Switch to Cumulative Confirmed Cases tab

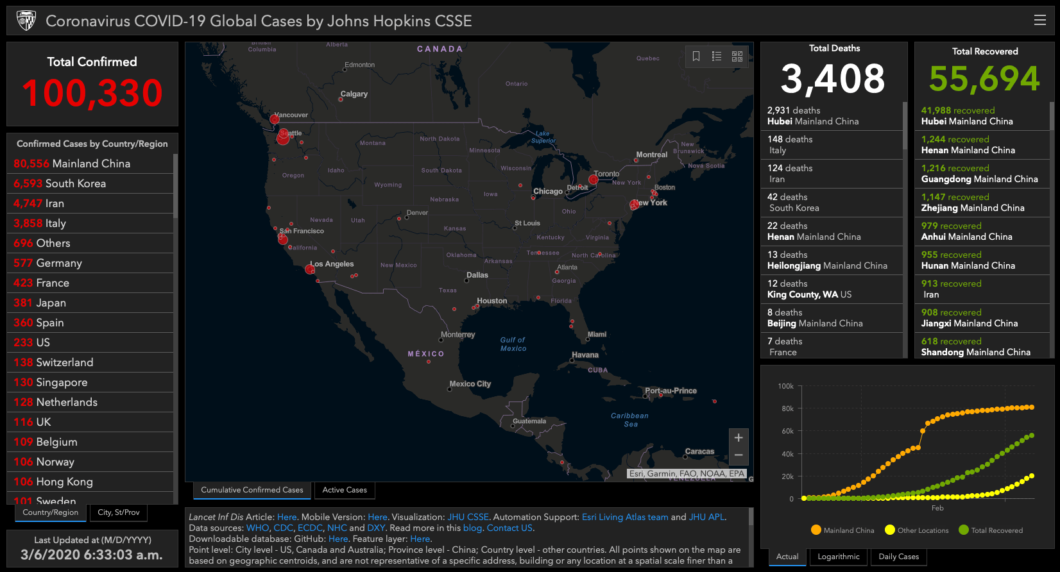pos(252,490)
